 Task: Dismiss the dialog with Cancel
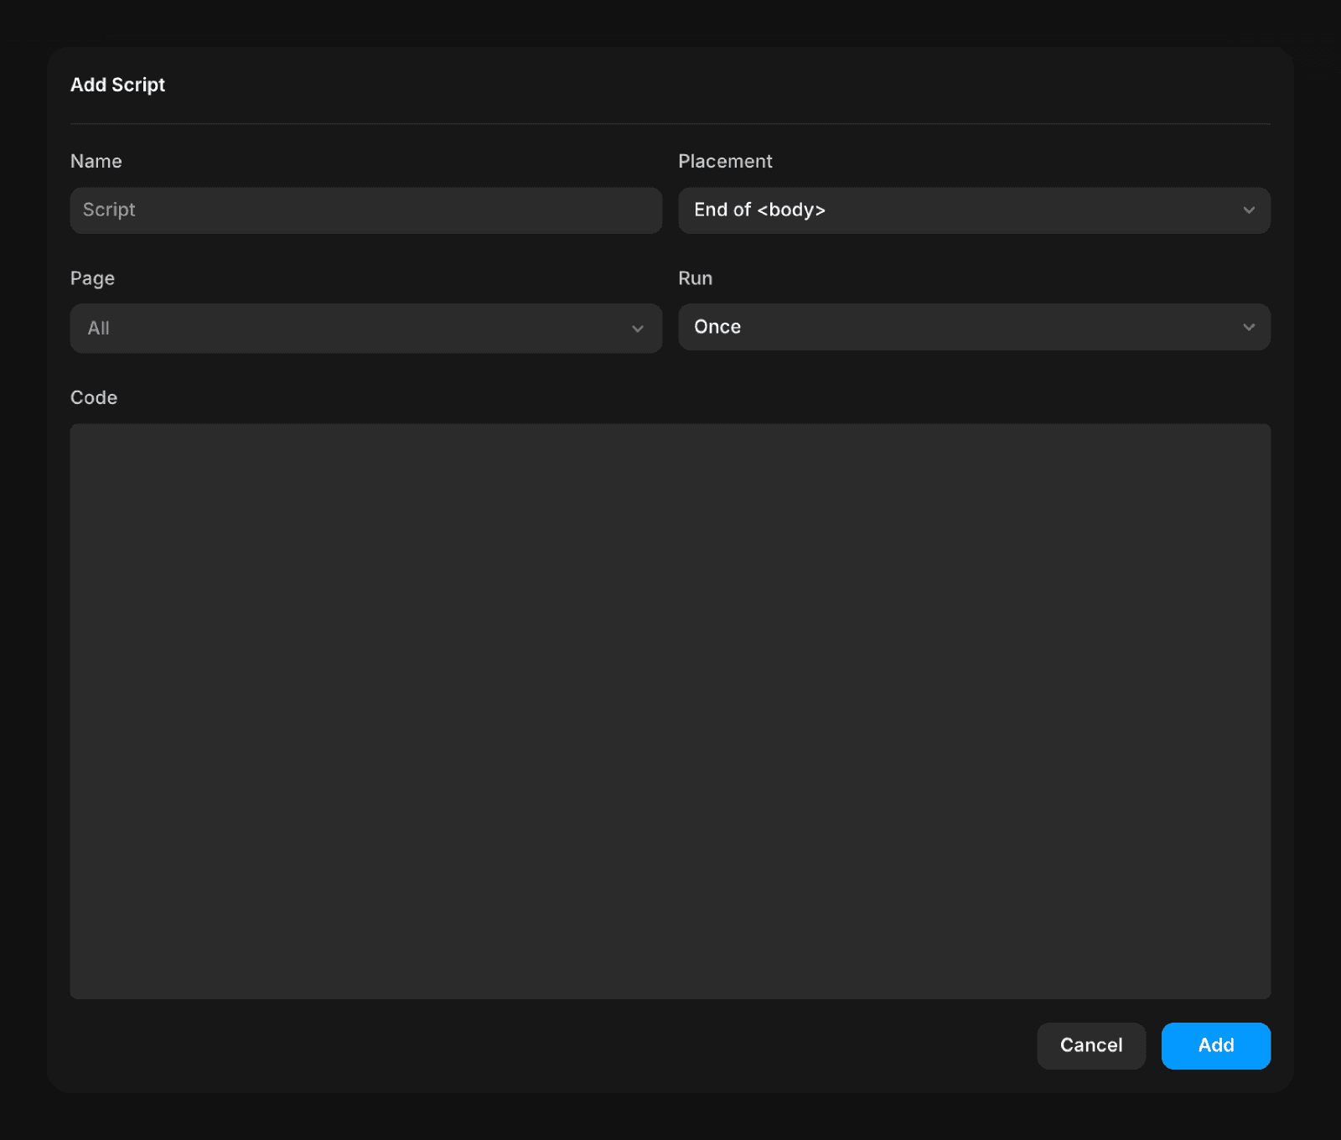tap(1090, 1045)
